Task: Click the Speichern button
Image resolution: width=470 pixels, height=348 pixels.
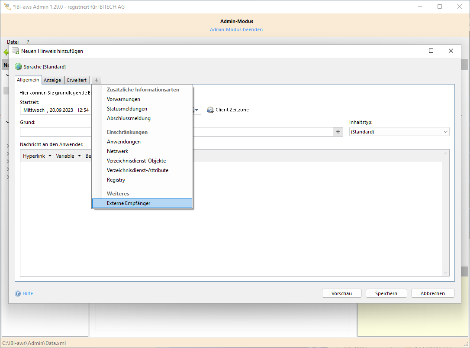Action: 386,293
